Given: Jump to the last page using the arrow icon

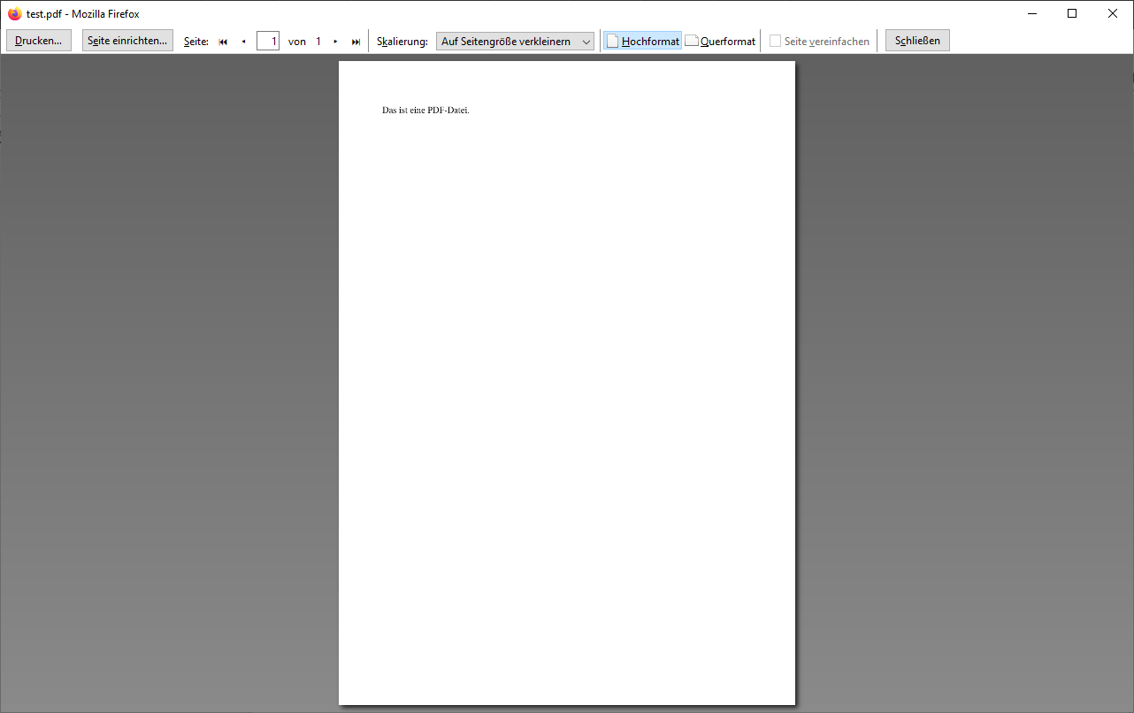Looking at the screenshot, I should pos(356,42).
